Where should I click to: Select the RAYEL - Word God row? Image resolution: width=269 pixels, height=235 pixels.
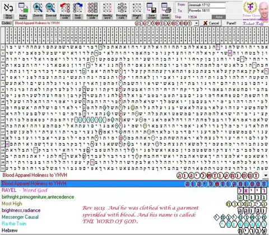click(134, 190)
